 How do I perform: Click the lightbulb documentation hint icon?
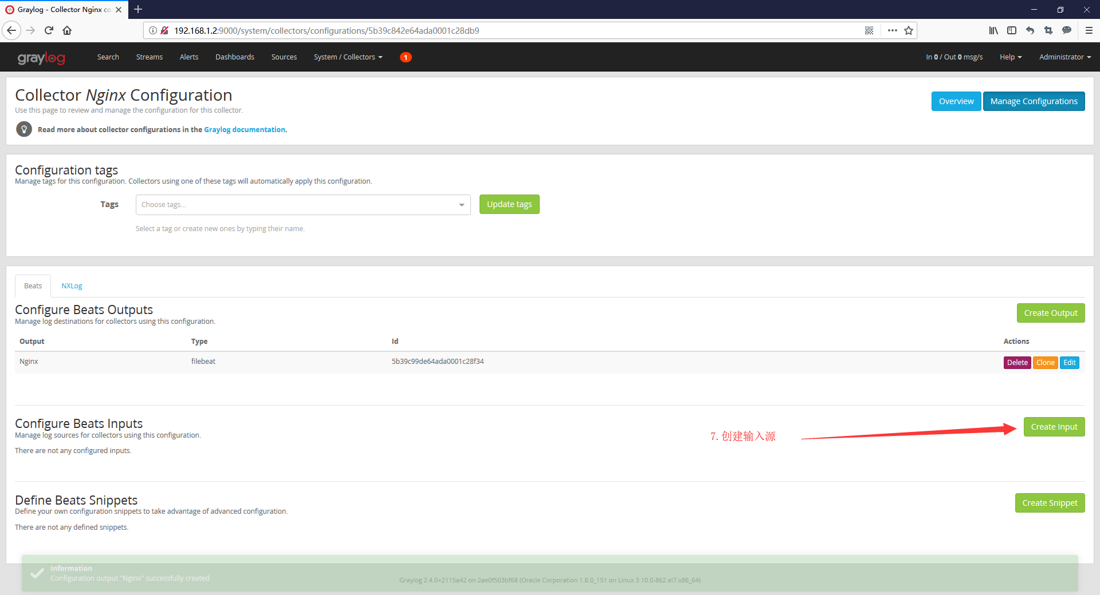pos(24,129)
